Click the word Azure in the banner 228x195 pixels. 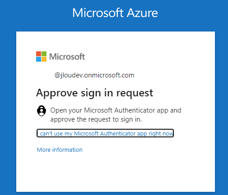[142, 13]
